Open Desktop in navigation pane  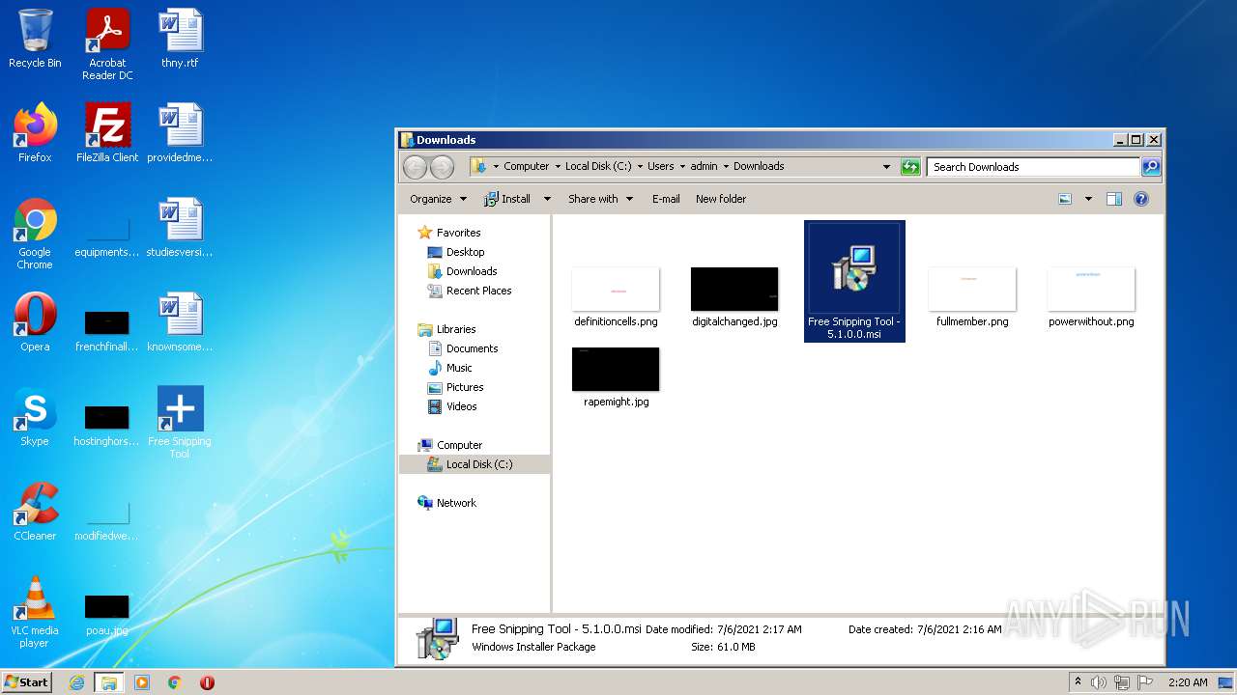456,252
